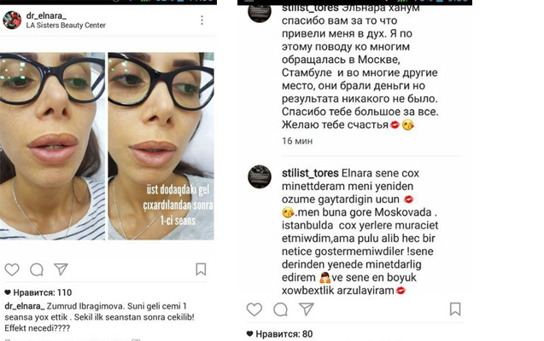Tap heart icon under stilist_tores comments
Screen dimensions: 544x341
[254, 309]
